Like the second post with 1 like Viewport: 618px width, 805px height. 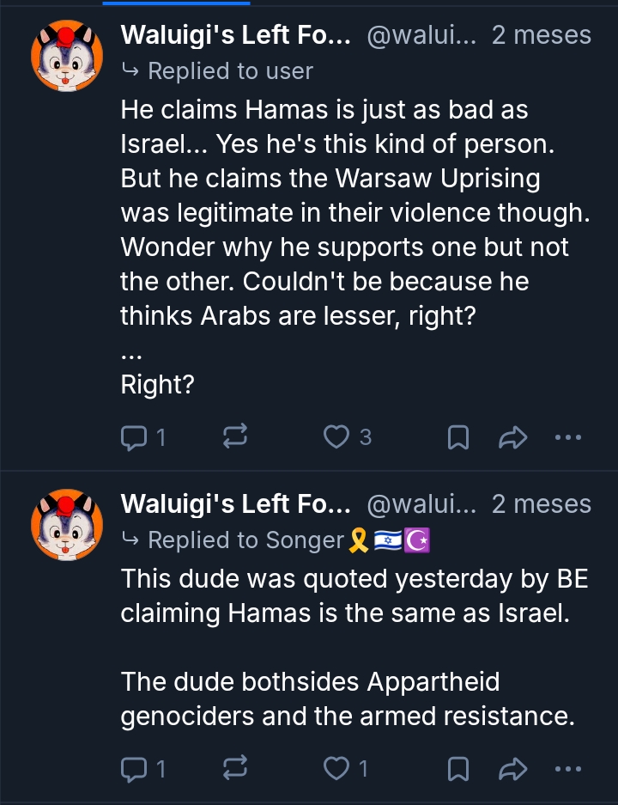point(336,769)
